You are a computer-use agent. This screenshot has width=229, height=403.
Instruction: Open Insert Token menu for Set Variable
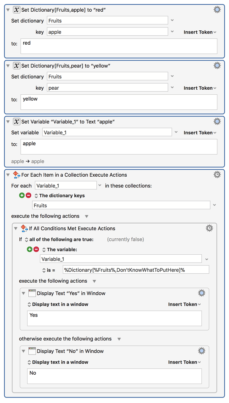200,133
